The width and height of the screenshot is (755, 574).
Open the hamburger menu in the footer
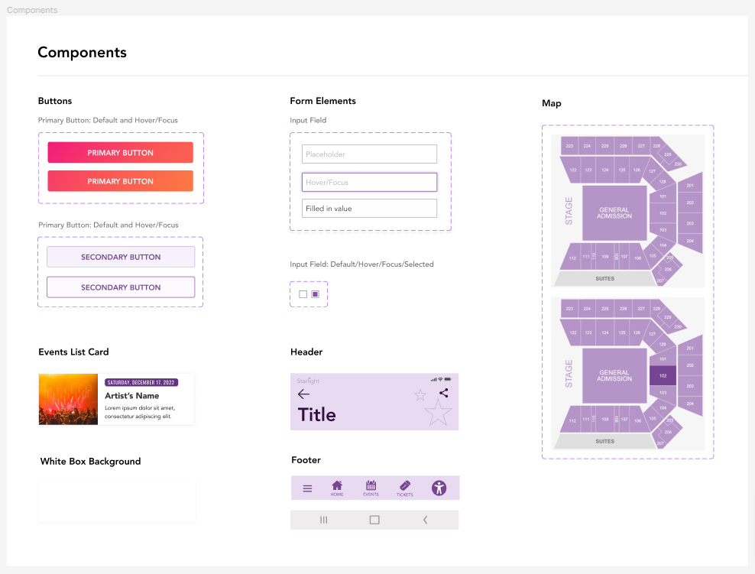[307, 488]
